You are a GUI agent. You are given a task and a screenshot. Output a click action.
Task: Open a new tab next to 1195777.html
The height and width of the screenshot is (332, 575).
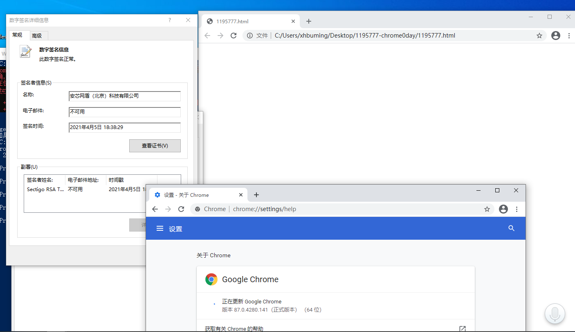tap(309, 21)
